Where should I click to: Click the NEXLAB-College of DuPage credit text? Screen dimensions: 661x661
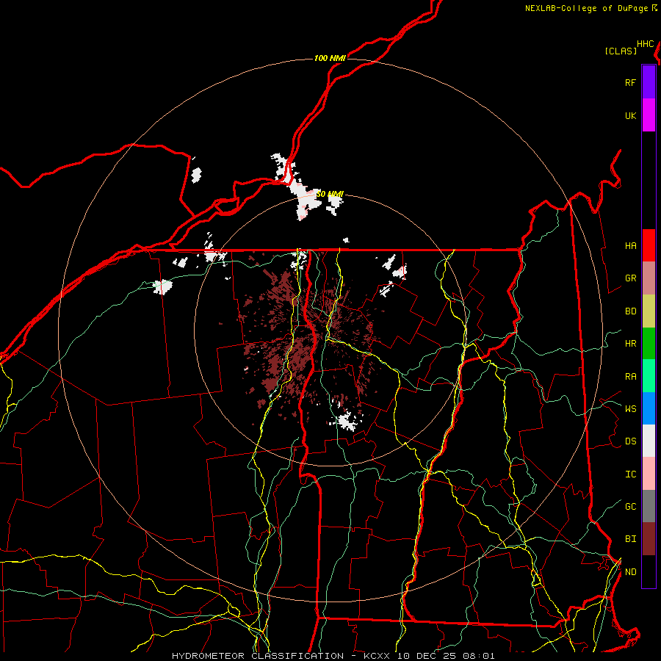590,8
